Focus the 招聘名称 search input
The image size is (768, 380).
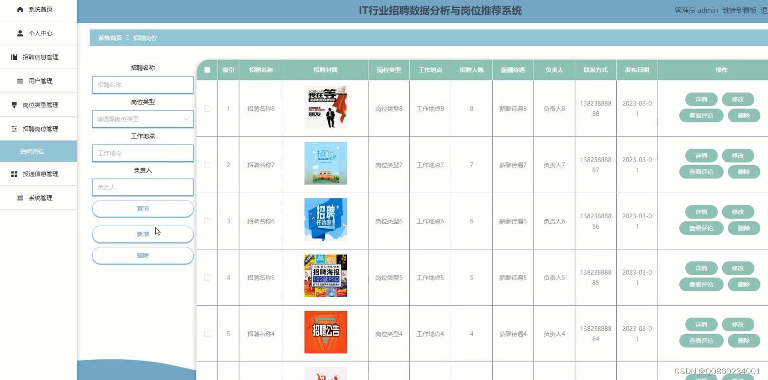point(143,85)
